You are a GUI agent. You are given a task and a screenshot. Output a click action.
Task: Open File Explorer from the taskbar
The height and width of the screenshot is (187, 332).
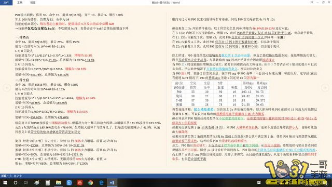coord(59,182)
